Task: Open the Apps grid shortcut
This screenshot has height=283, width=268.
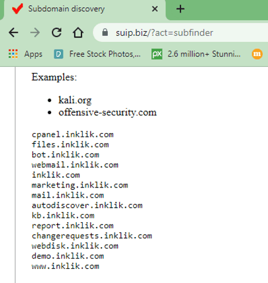Action: (26, 54)
